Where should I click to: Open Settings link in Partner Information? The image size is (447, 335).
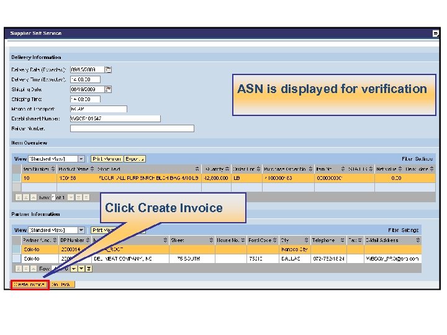[x=410, y=230]
